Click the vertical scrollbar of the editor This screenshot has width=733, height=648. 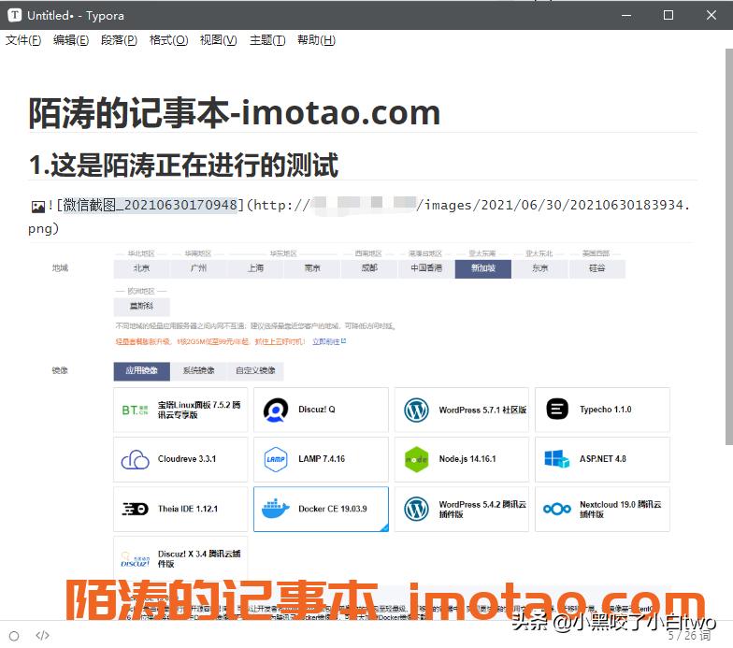point(729,247)
